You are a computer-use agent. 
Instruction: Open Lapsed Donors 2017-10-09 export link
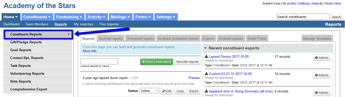[x=229, y=56]
